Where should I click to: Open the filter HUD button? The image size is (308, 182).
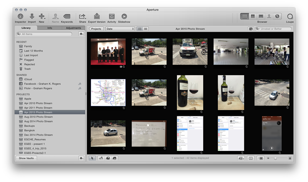[x=251, y=29]
